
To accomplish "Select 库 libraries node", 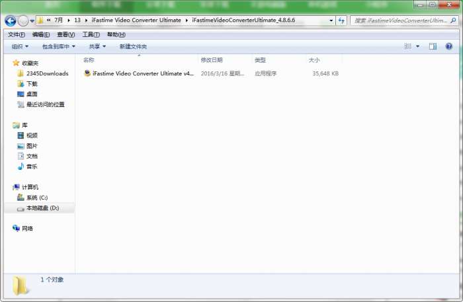I will coord(20,126).
